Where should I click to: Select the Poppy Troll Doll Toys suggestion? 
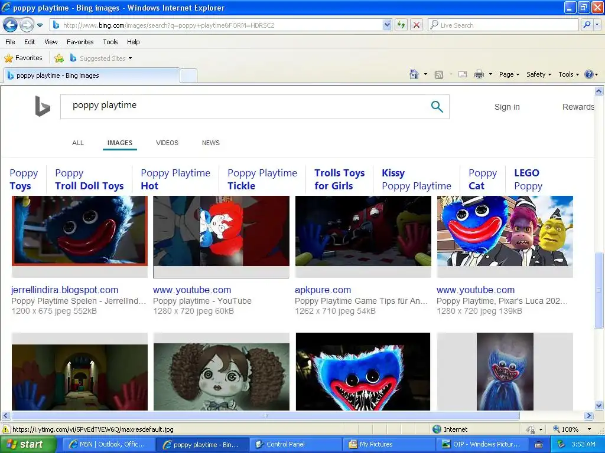click(89, 179)
